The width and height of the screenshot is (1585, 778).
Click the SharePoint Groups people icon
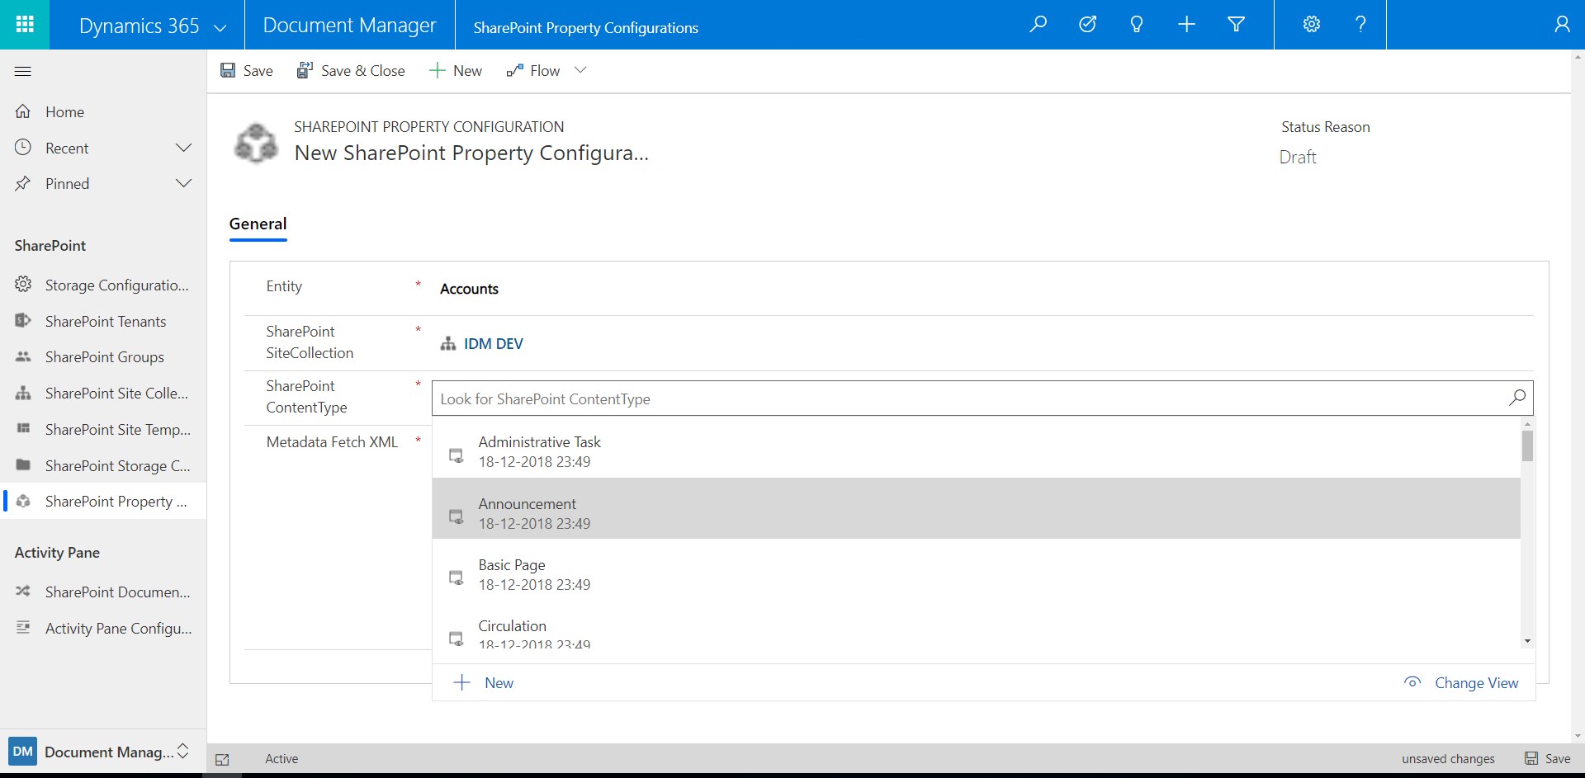point(23,356)
